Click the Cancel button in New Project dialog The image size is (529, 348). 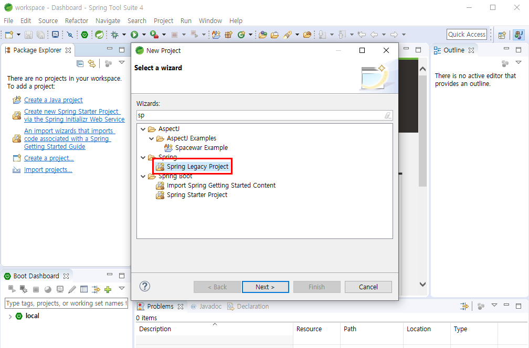[368, 287]
